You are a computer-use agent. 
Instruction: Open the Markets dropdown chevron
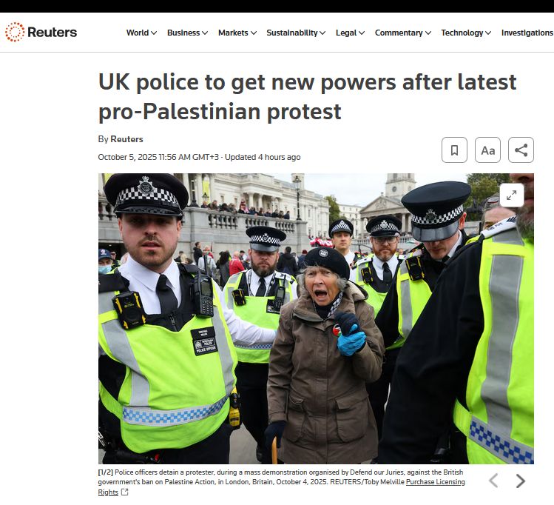[x=254, y=33]
